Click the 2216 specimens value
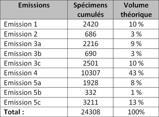Viewport: 159px width, 117px height. tap(90, 44)
